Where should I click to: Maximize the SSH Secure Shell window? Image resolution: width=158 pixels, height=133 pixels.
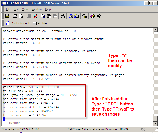(x=151, y=3)
